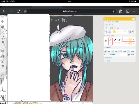This screenshot has height=104, width=139.
Task: Select the eyedropper tool in left toolbar
Action: pos(3,37)
